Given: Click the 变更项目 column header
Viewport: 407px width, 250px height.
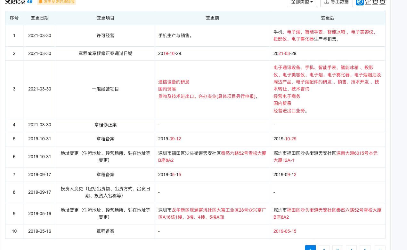Looking at the screenshot, I should [105, 18].
